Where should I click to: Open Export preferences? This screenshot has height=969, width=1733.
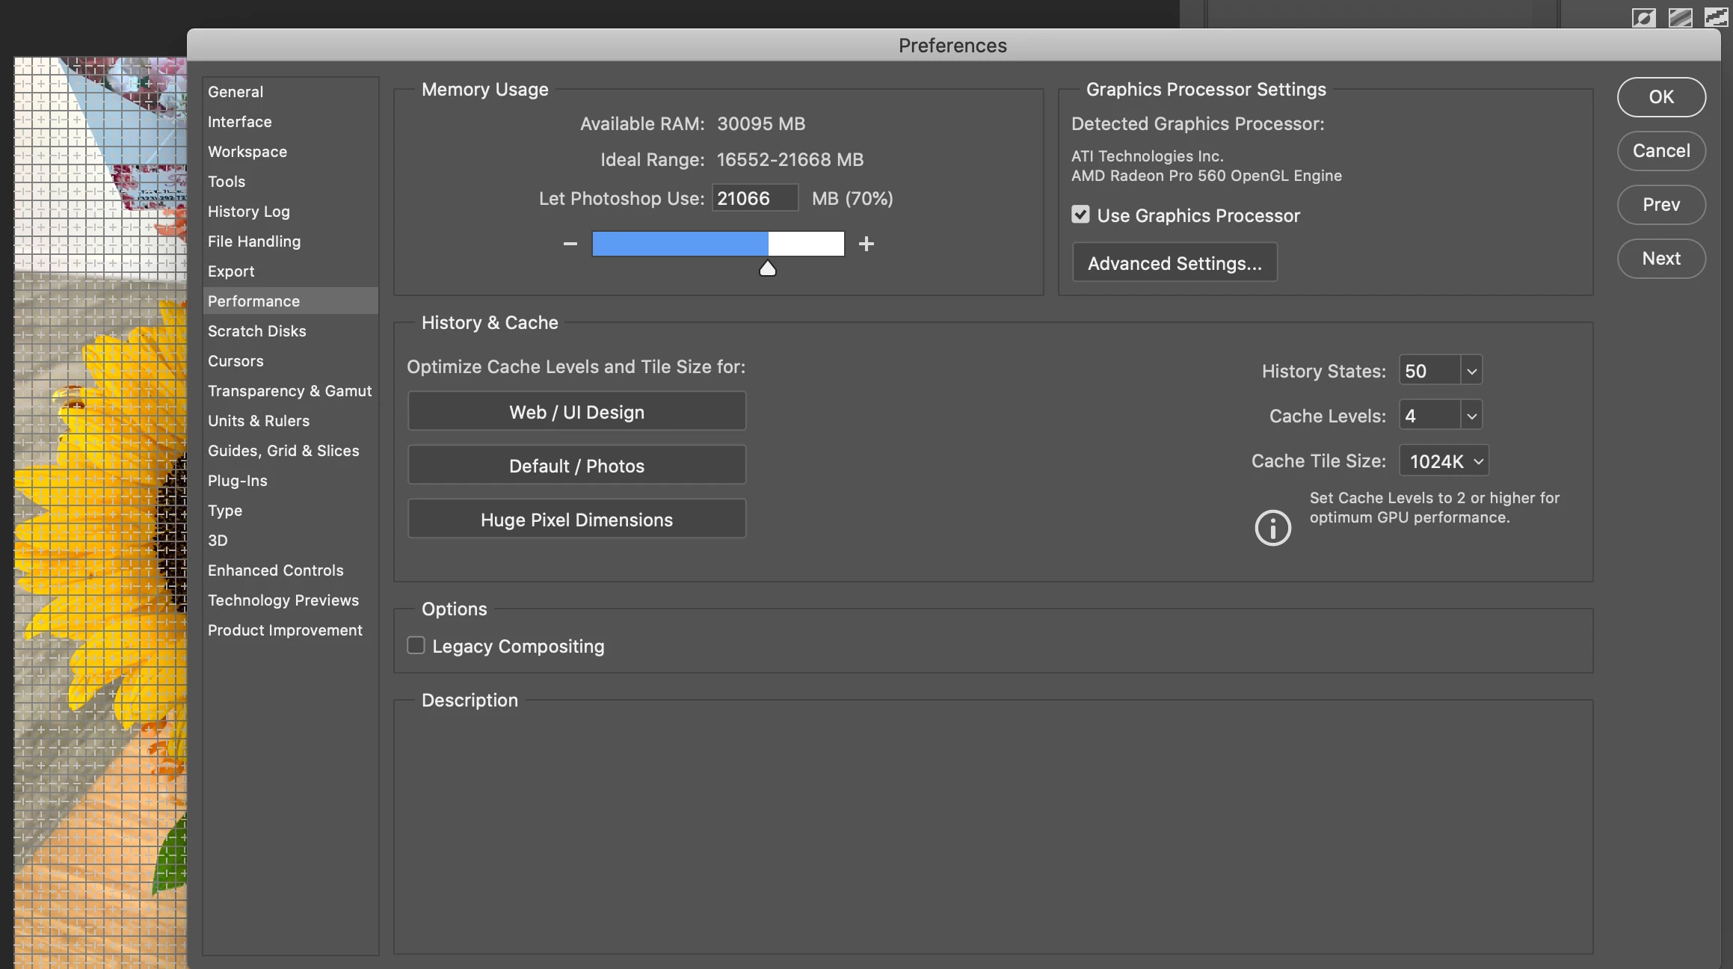290,271
